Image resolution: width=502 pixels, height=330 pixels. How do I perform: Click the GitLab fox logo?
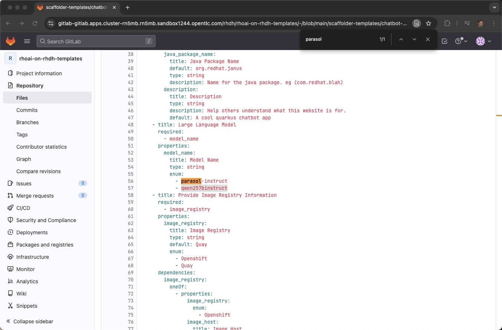[11, 41]
